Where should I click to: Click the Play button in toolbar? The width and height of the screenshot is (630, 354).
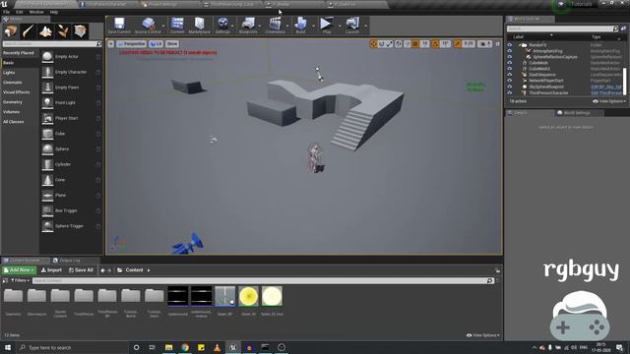coord(326,26)
